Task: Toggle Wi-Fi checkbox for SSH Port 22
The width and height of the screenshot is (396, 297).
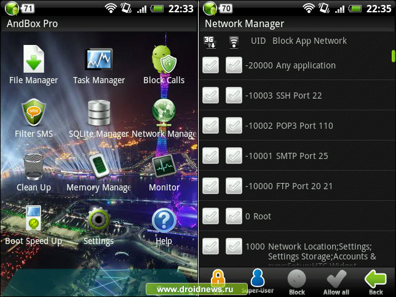Action: click(234, 96)
